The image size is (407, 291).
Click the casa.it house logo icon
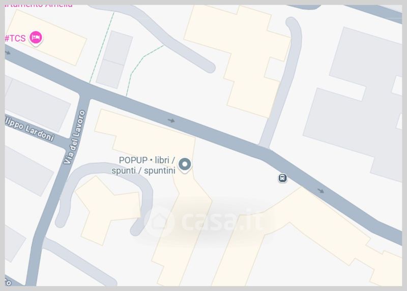coord(160,222)
